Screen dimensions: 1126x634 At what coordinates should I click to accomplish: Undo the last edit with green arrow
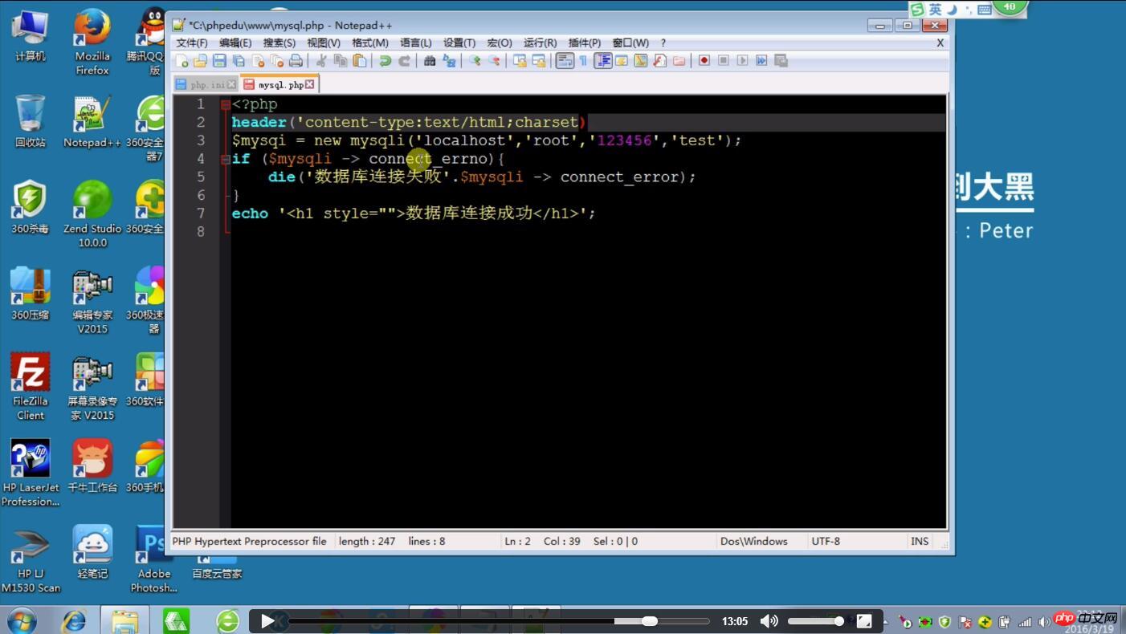[x=386, y=60]
